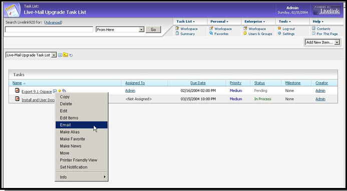Click the Powered by Livelink logo
347x191 pixels.
327,10
